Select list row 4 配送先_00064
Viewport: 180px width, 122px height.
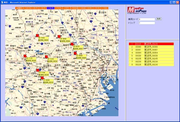tap(151, 53)
